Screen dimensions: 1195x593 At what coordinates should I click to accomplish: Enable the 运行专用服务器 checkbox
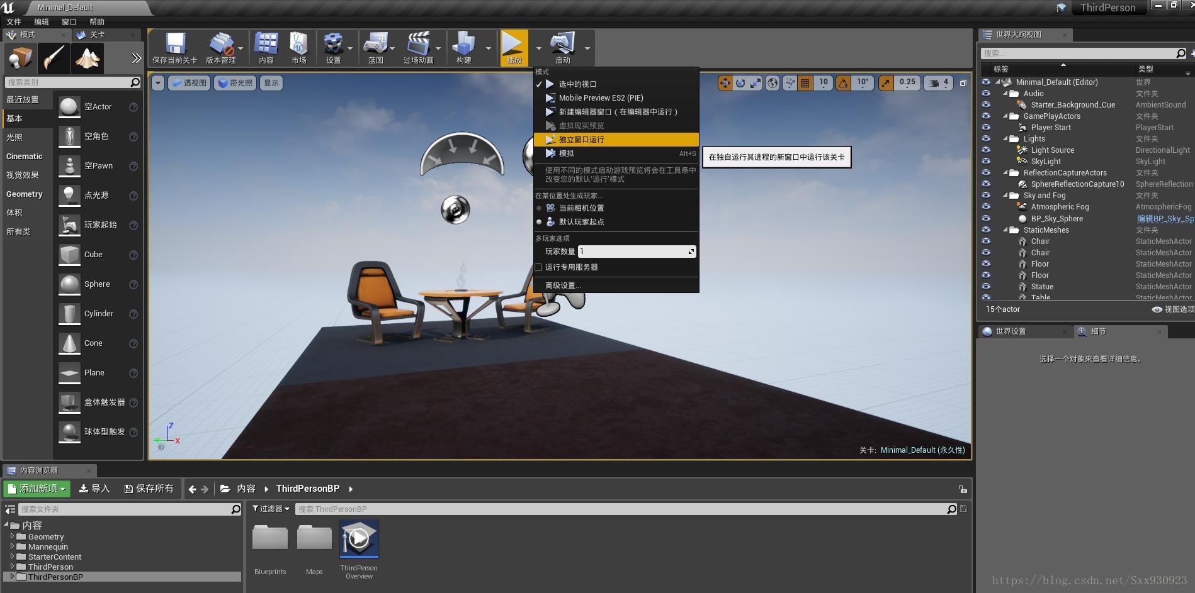[x=539, y=267]
